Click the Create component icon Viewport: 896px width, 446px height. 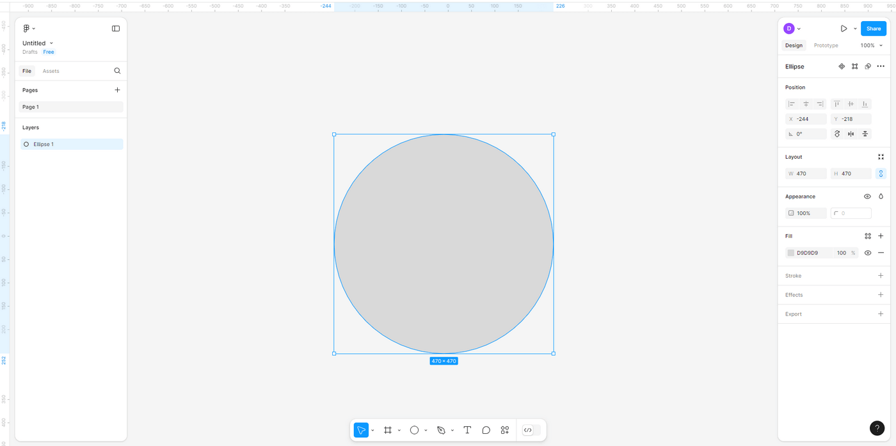click(842, 67)
